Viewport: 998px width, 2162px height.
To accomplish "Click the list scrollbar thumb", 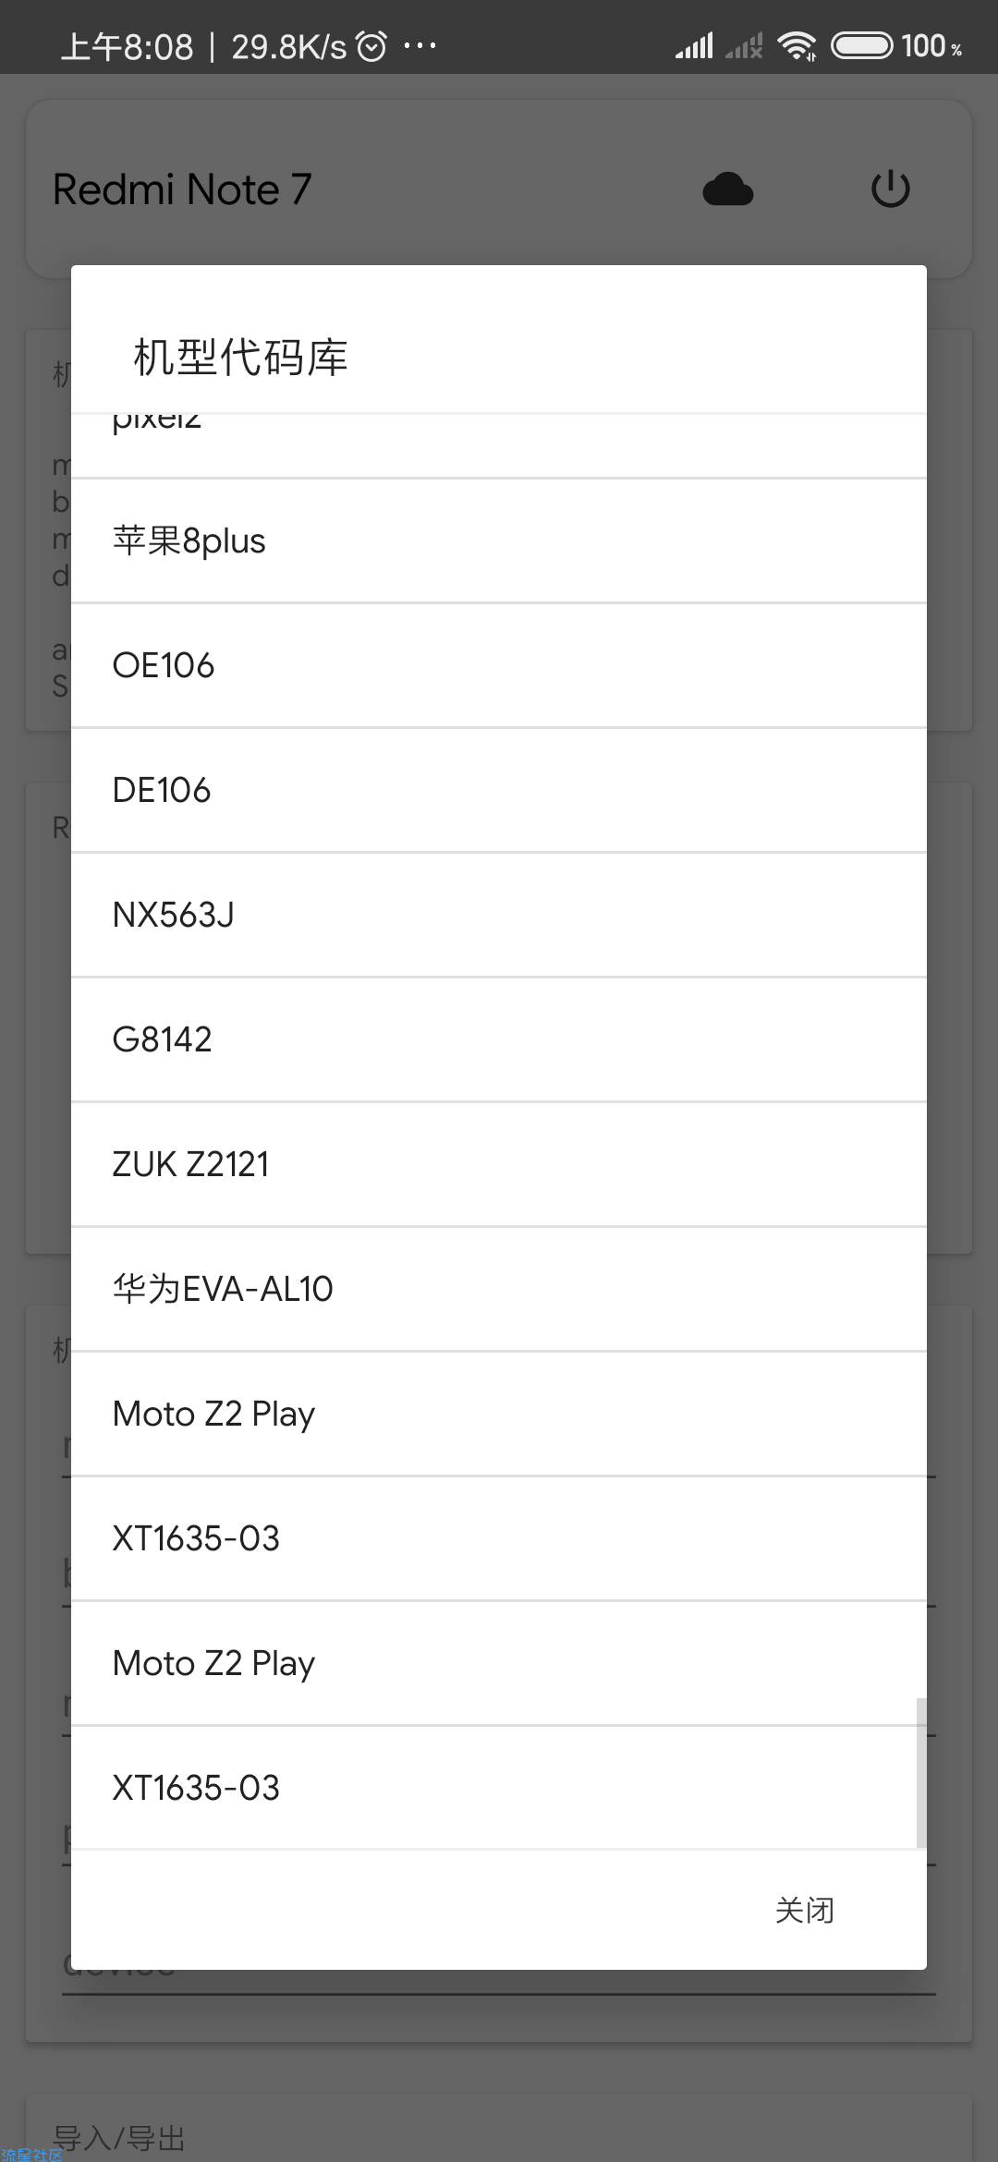I will [920, 1772].
